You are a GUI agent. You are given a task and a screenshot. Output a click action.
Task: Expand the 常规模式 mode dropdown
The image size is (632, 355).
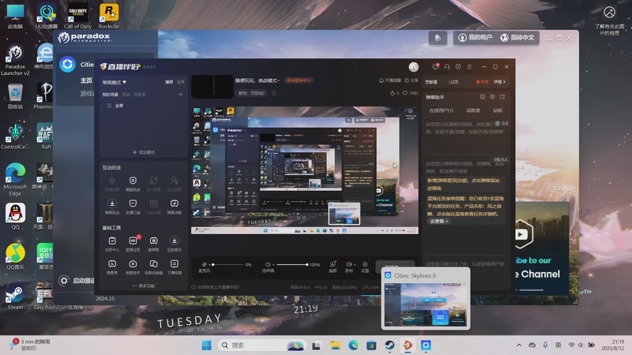point(114,82)
